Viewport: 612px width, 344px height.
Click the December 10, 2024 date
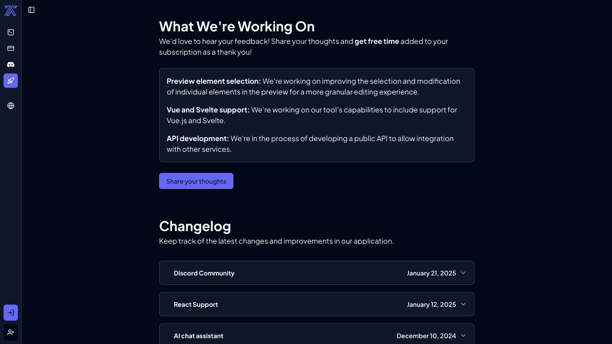coord(427,336)
